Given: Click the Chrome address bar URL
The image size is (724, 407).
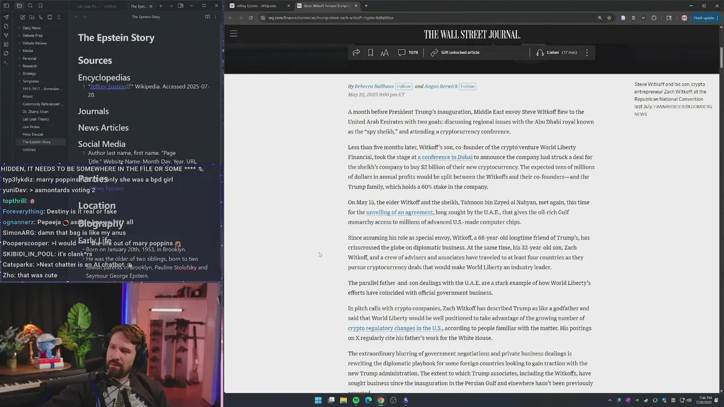Looking at the screenshot, I should (330, 18).
